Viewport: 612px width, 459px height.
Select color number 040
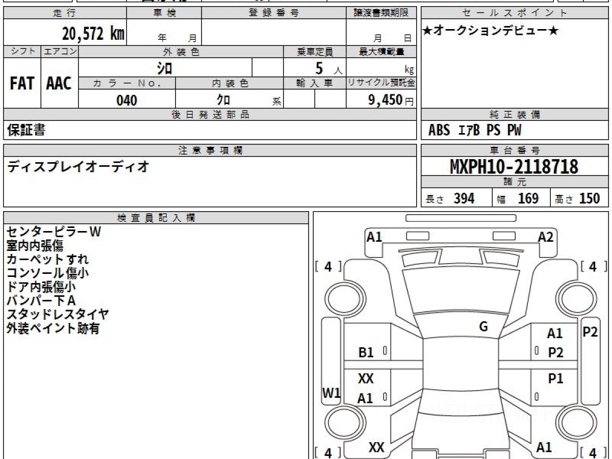pos(127,100)
